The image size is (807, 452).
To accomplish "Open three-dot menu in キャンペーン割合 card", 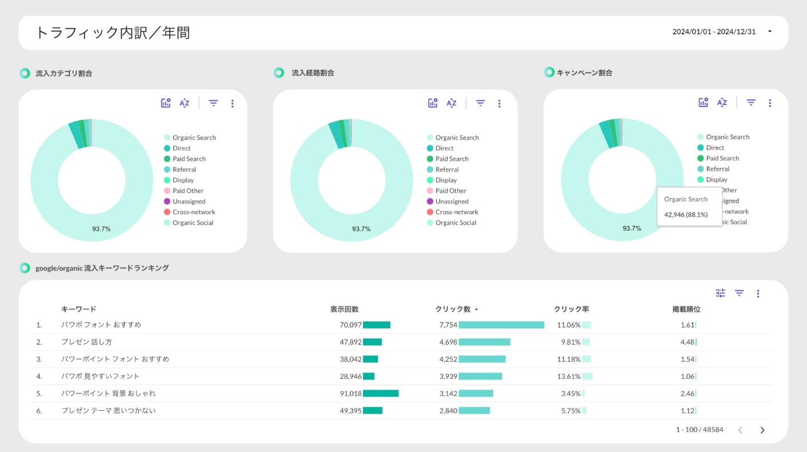I will pyautogui.click(x=769, y=103).
